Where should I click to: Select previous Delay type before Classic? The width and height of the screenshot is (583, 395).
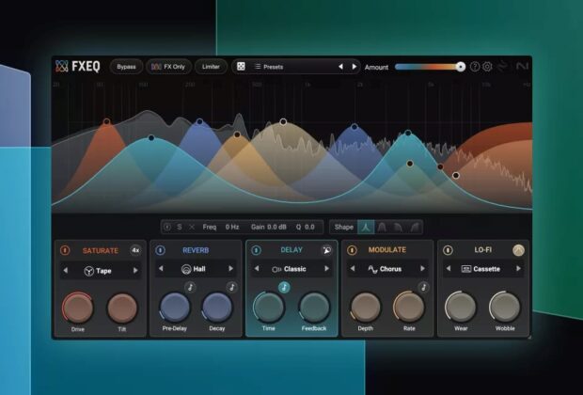[x=257, y=269]
